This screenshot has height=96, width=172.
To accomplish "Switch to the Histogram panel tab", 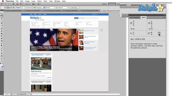I will (x=135, y=17).
